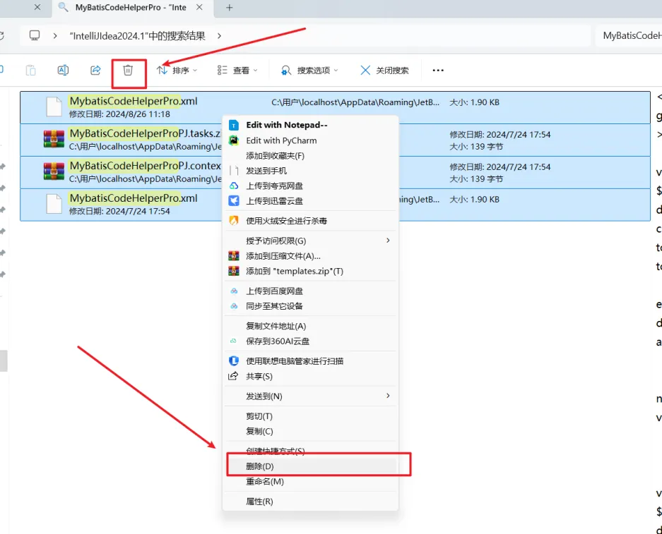
Task: Click the PyCharm icon in context menu
Action: click(x=233, y=140)
